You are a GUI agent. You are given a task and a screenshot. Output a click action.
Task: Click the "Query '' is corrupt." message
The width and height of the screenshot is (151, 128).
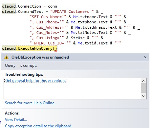point(21,65)
